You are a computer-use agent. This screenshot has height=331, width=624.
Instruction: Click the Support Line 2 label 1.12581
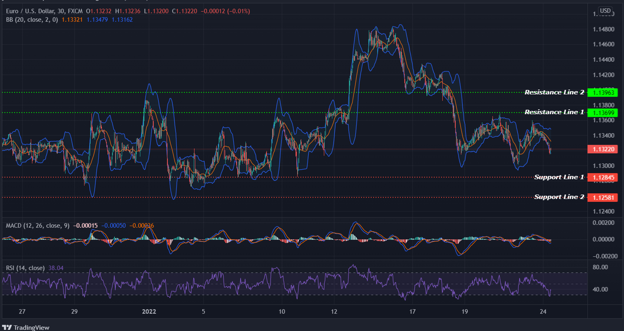click(x=604, y=198)
